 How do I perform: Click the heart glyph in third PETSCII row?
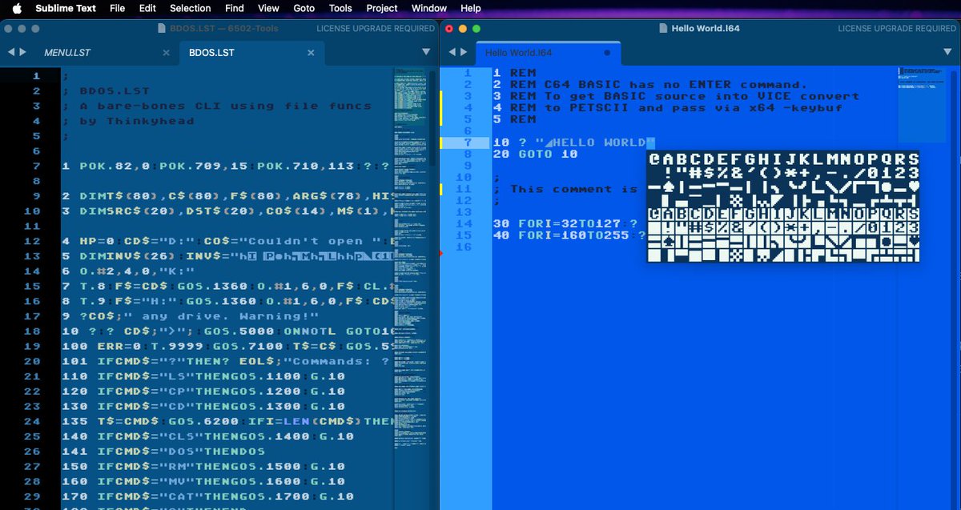pos(914,188)
